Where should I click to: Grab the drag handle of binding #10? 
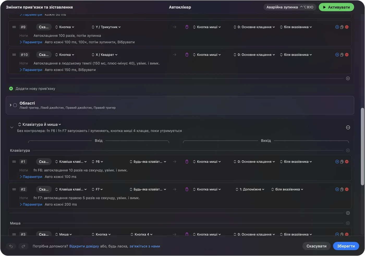(14, 55)
